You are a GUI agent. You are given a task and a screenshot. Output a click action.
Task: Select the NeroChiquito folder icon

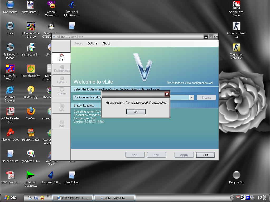point(10,156)
